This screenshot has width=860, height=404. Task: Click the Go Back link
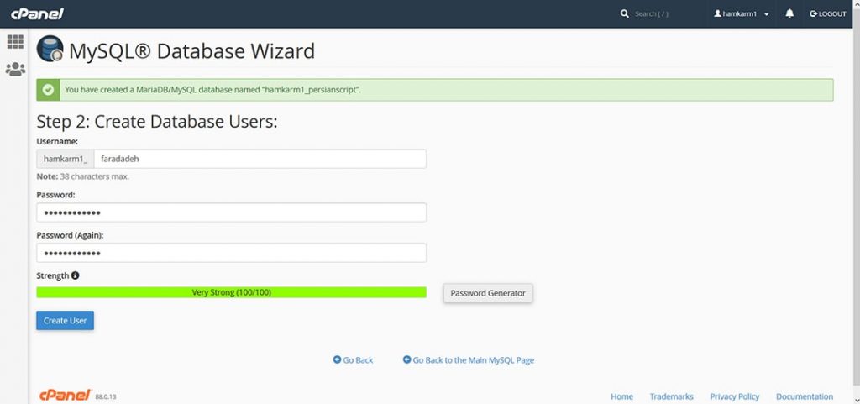tap(354, 360)
